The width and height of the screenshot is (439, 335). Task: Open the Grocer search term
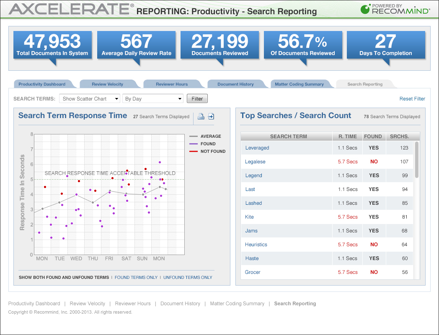click(x=253, y=272)
